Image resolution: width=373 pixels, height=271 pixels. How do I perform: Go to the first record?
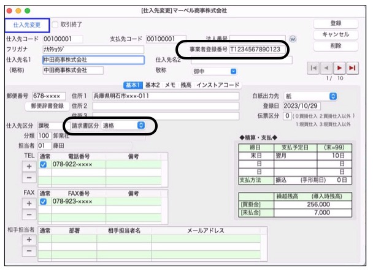(x=315, y=68)
